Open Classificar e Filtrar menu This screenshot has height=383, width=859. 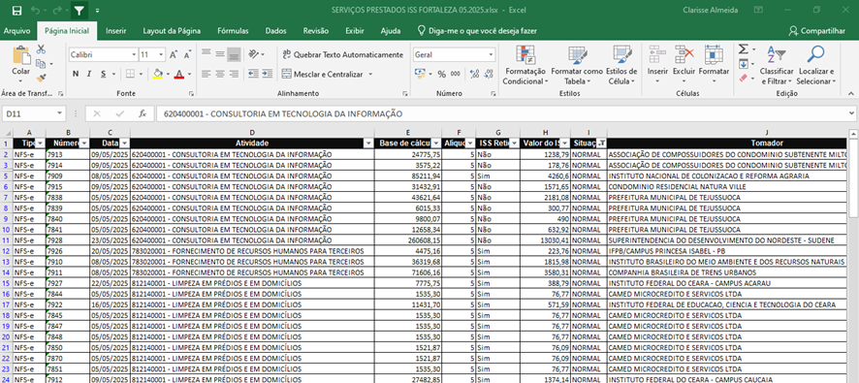pos(777,65)
